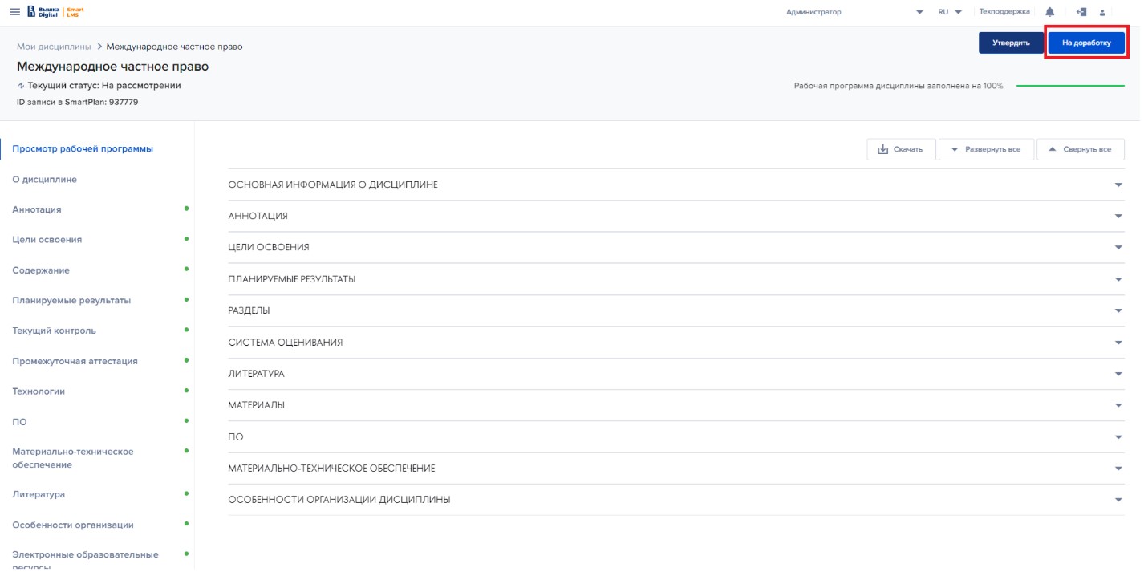Open the RU language dropdown
Screen dimensions: 1144x572
949,12
